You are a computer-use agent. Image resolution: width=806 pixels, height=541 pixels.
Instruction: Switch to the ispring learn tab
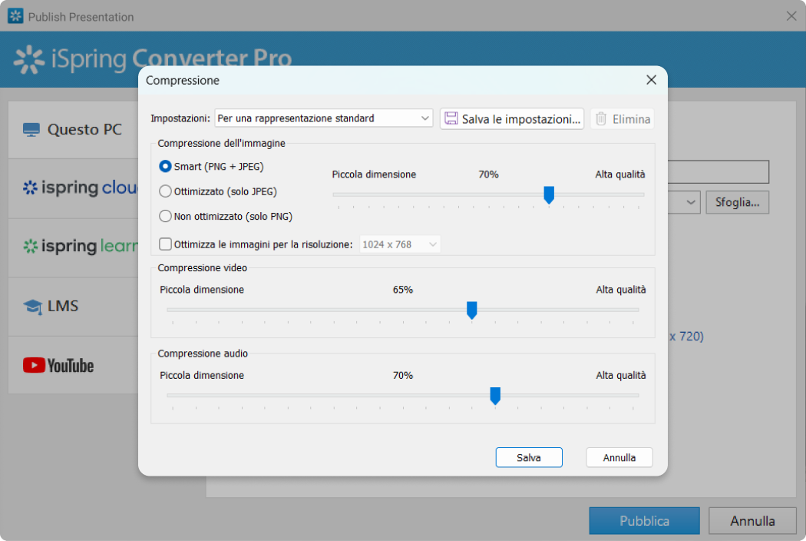(73, 247)
